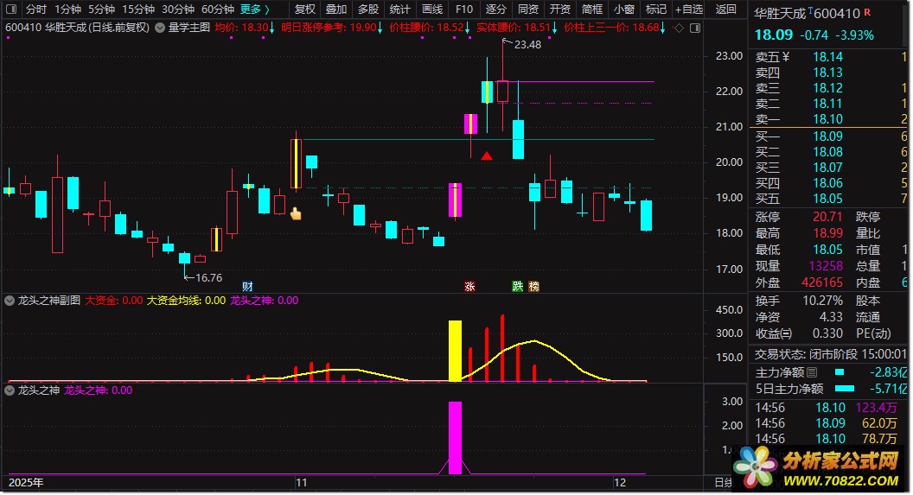Toggle the panel layout icon beside diamond
The width and height of the screenshot is (913, 495).
[x=695, y=28]
